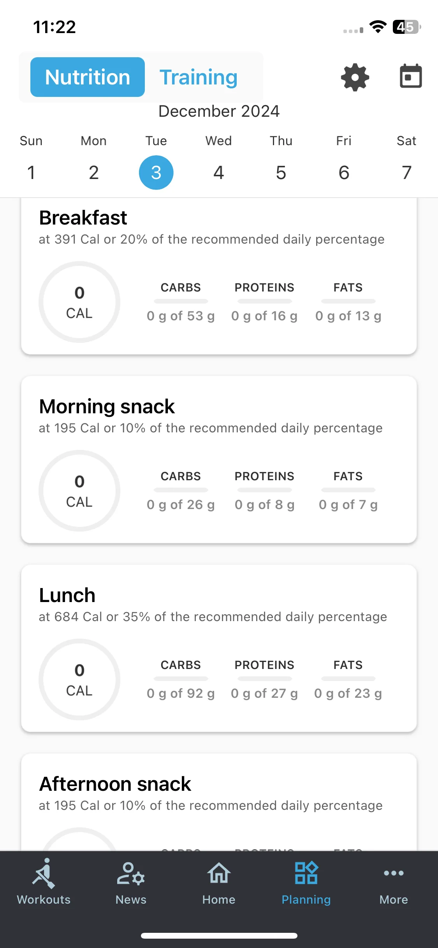The width and height of the screenshot is (438, 948).
Task: Tap December 2024 month label
Action: tap(219, 111)
